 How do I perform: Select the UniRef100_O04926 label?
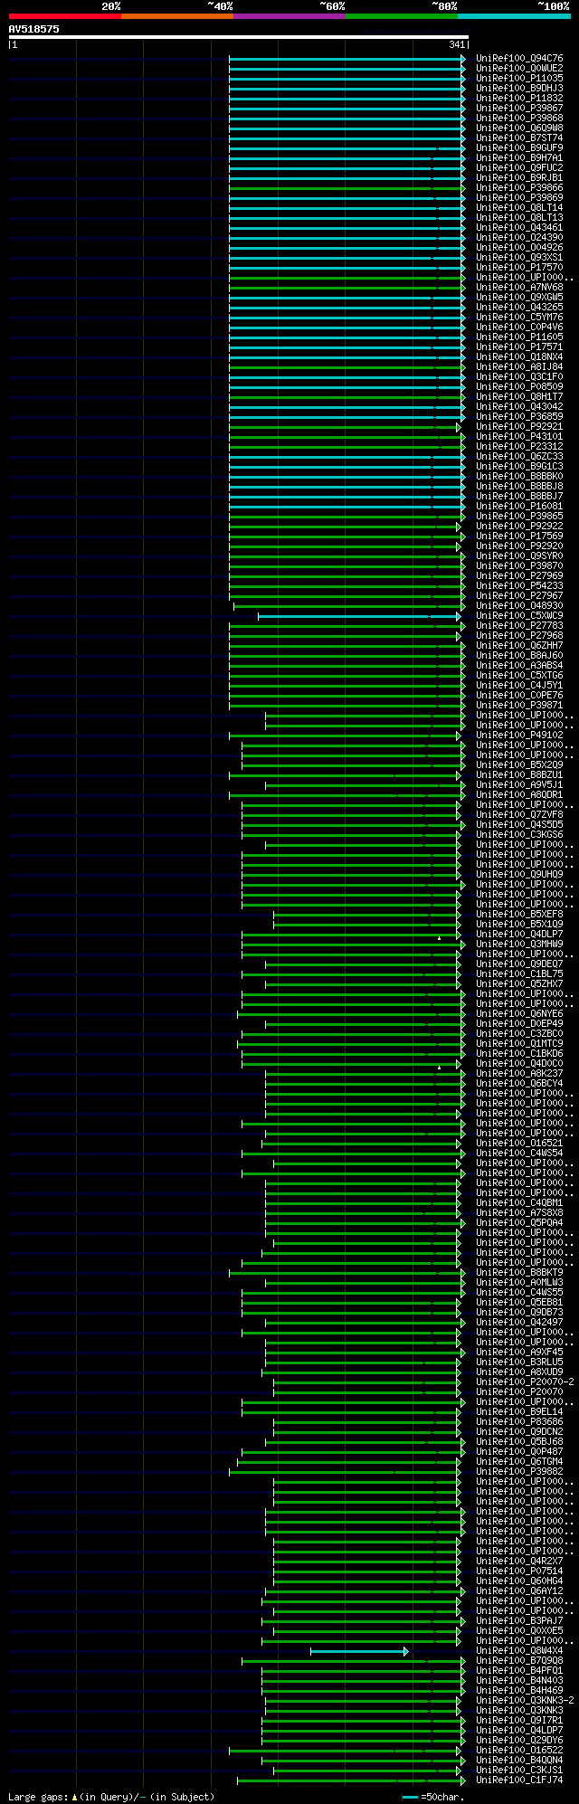(x=519, y=248)
